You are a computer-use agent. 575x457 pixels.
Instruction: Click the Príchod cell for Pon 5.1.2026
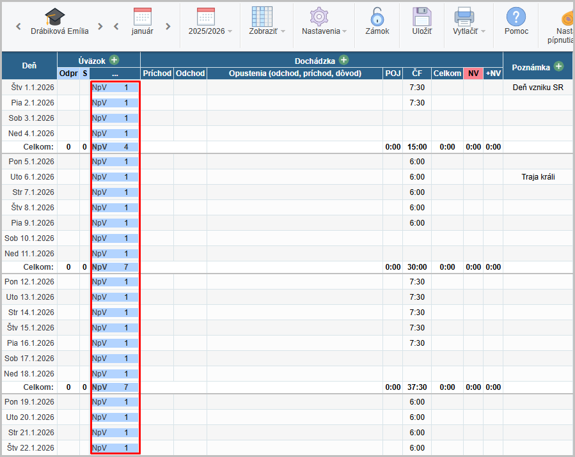pos(157,162)
